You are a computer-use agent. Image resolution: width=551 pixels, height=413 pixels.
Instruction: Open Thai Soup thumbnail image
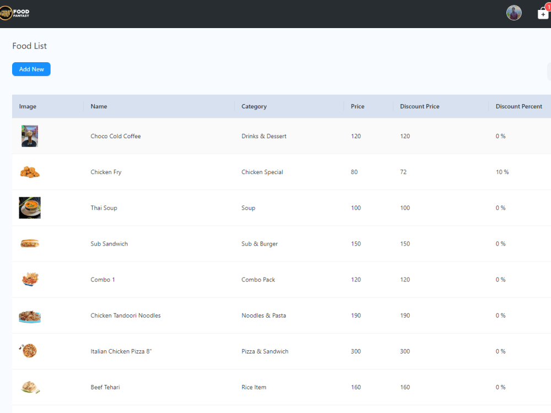pos(30,208)
